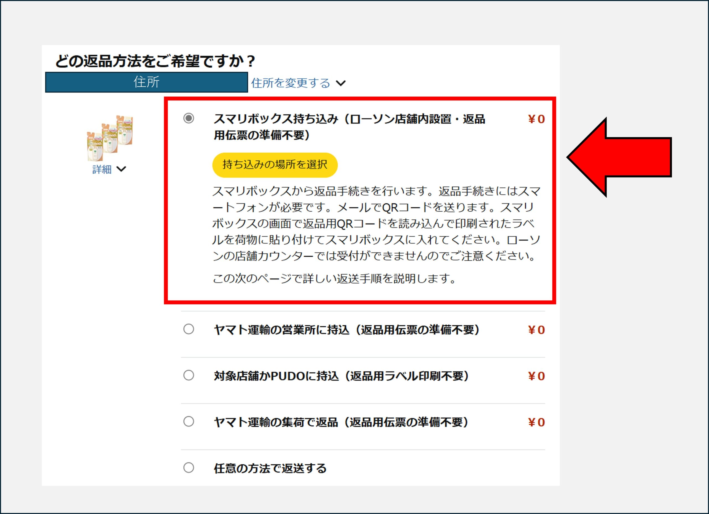709x514 pixels.
Task: Click the product thumbnail image
Action: click(110, 138)
